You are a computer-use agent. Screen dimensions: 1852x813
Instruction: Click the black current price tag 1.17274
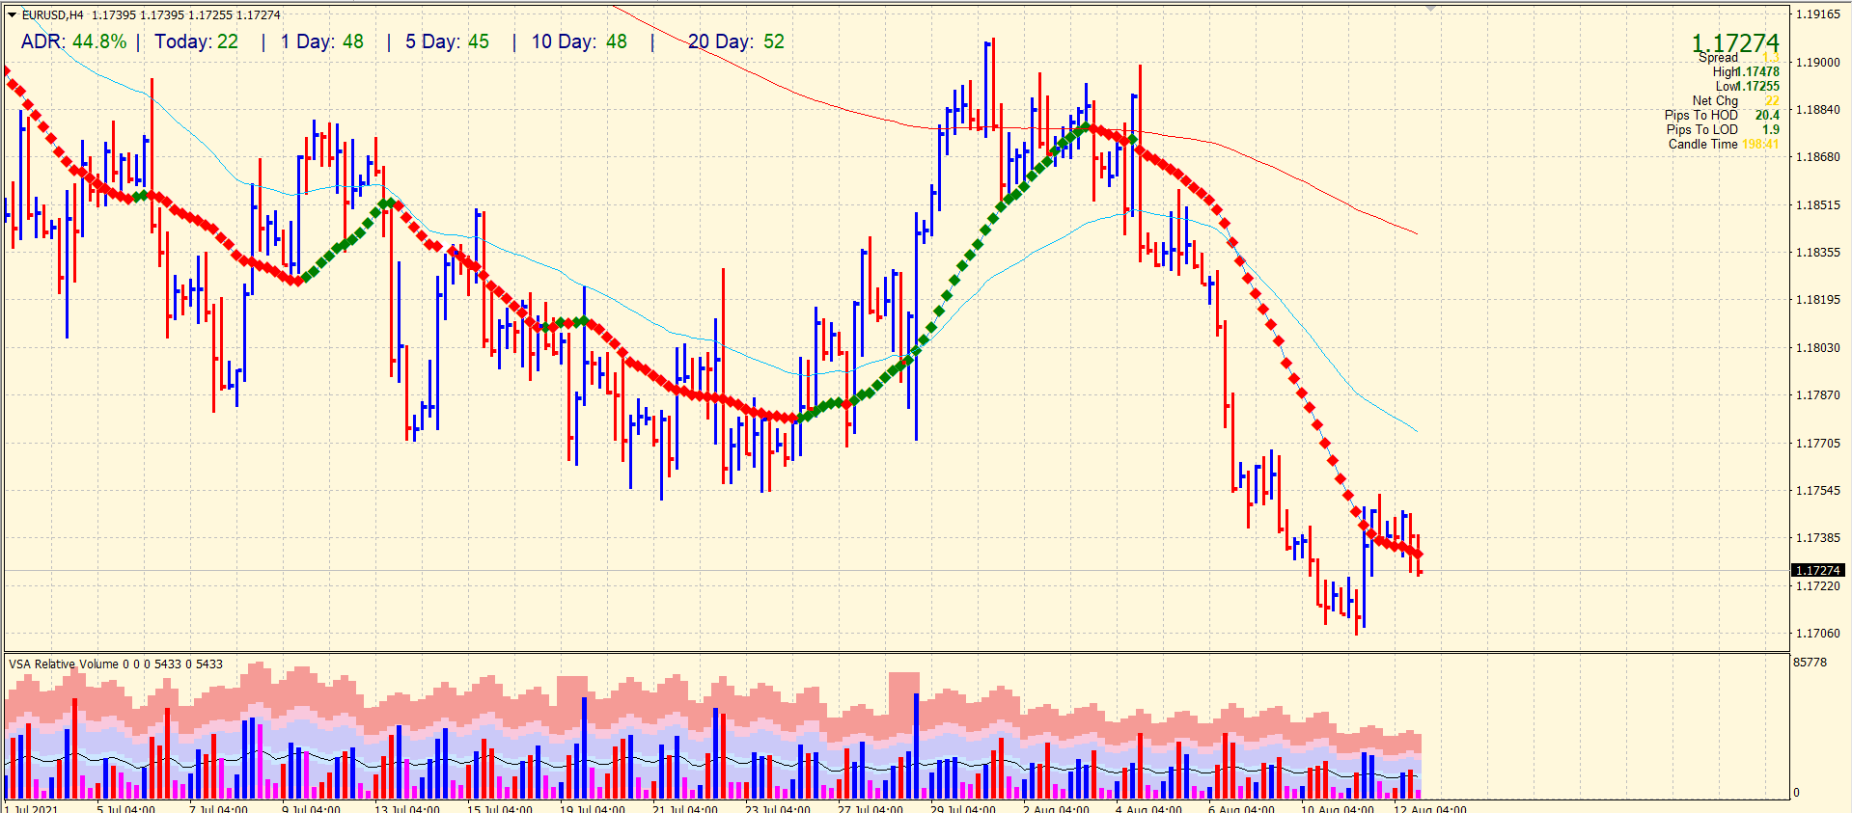tap(1817, 570)
